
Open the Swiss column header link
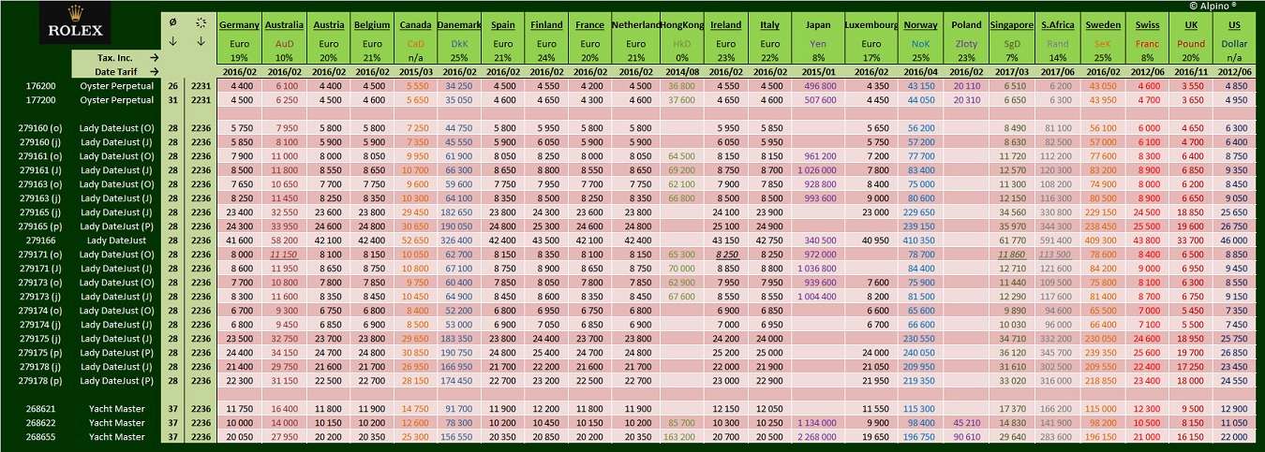pyautogui.click(x=1147, y=25)
